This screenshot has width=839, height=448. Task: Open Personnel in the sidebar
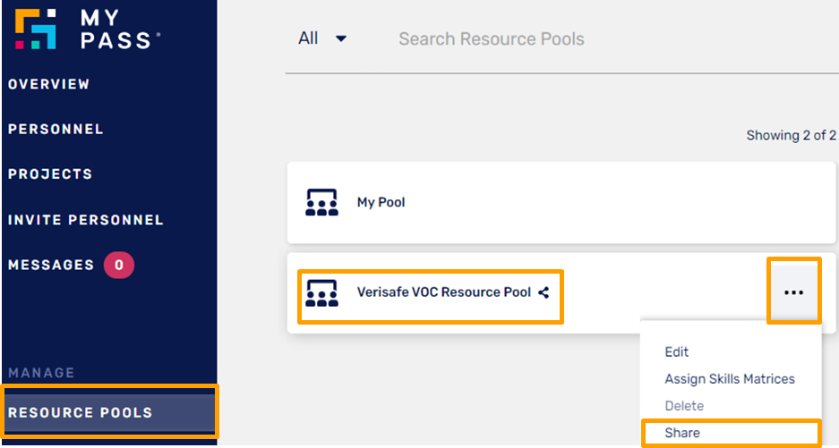tap(56, 130)
